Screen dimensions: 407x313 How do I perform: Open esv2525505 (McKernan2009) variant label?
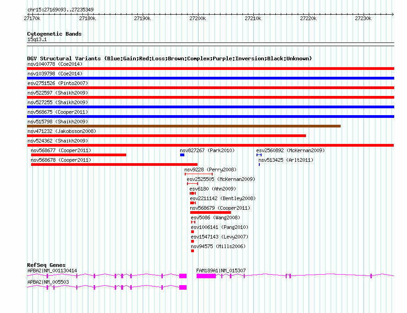click(x=221, y=179)
